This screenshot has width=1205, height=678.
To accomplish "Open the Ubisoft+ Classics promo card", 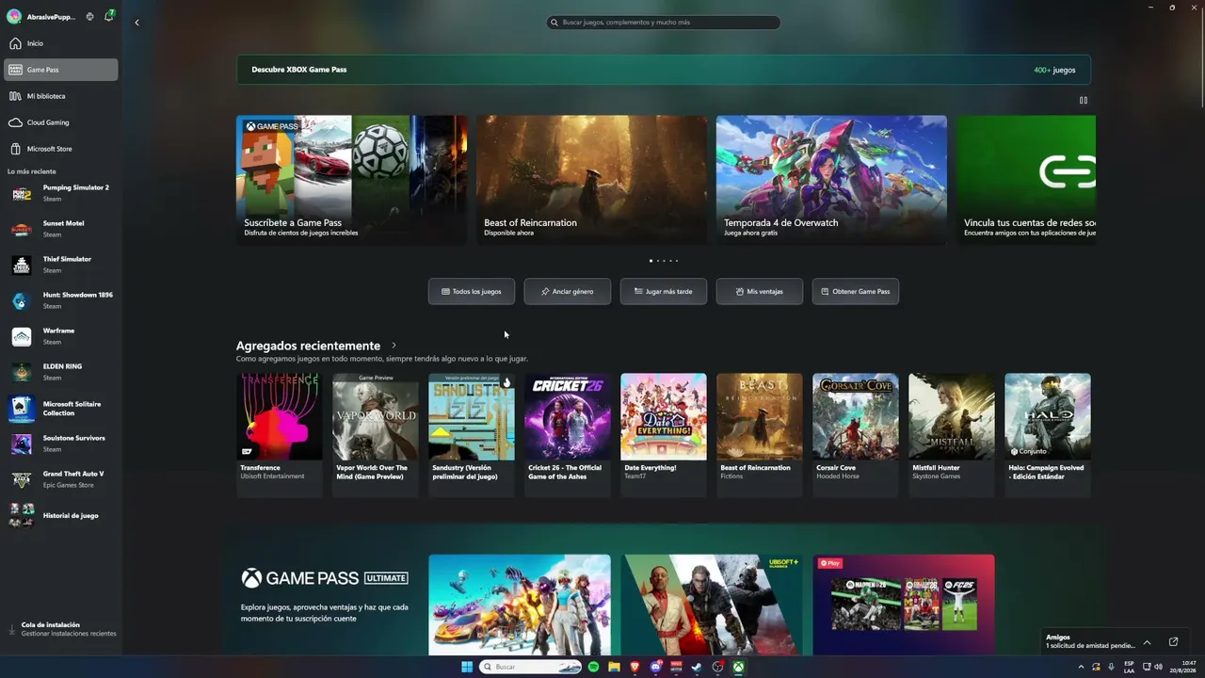I will (712, 605).
